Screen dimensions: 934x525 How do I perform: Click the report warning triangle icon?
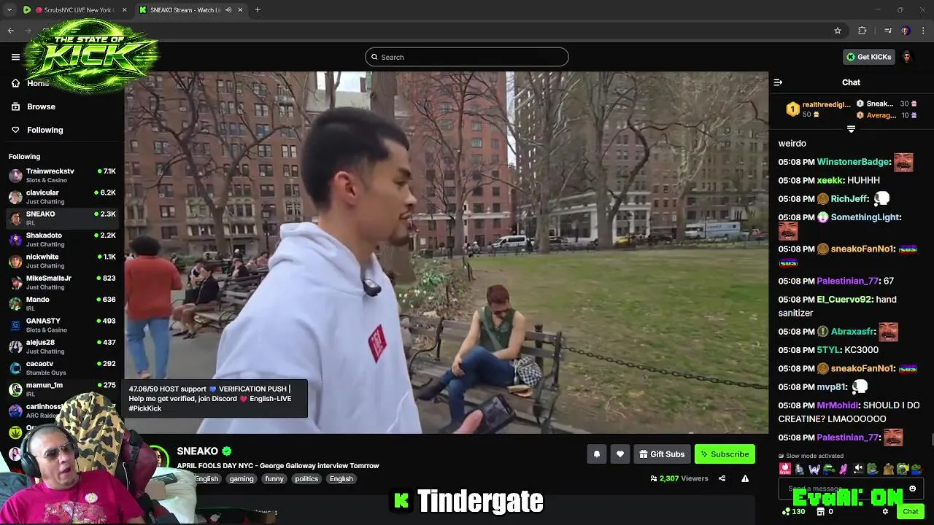pos(745,478)
